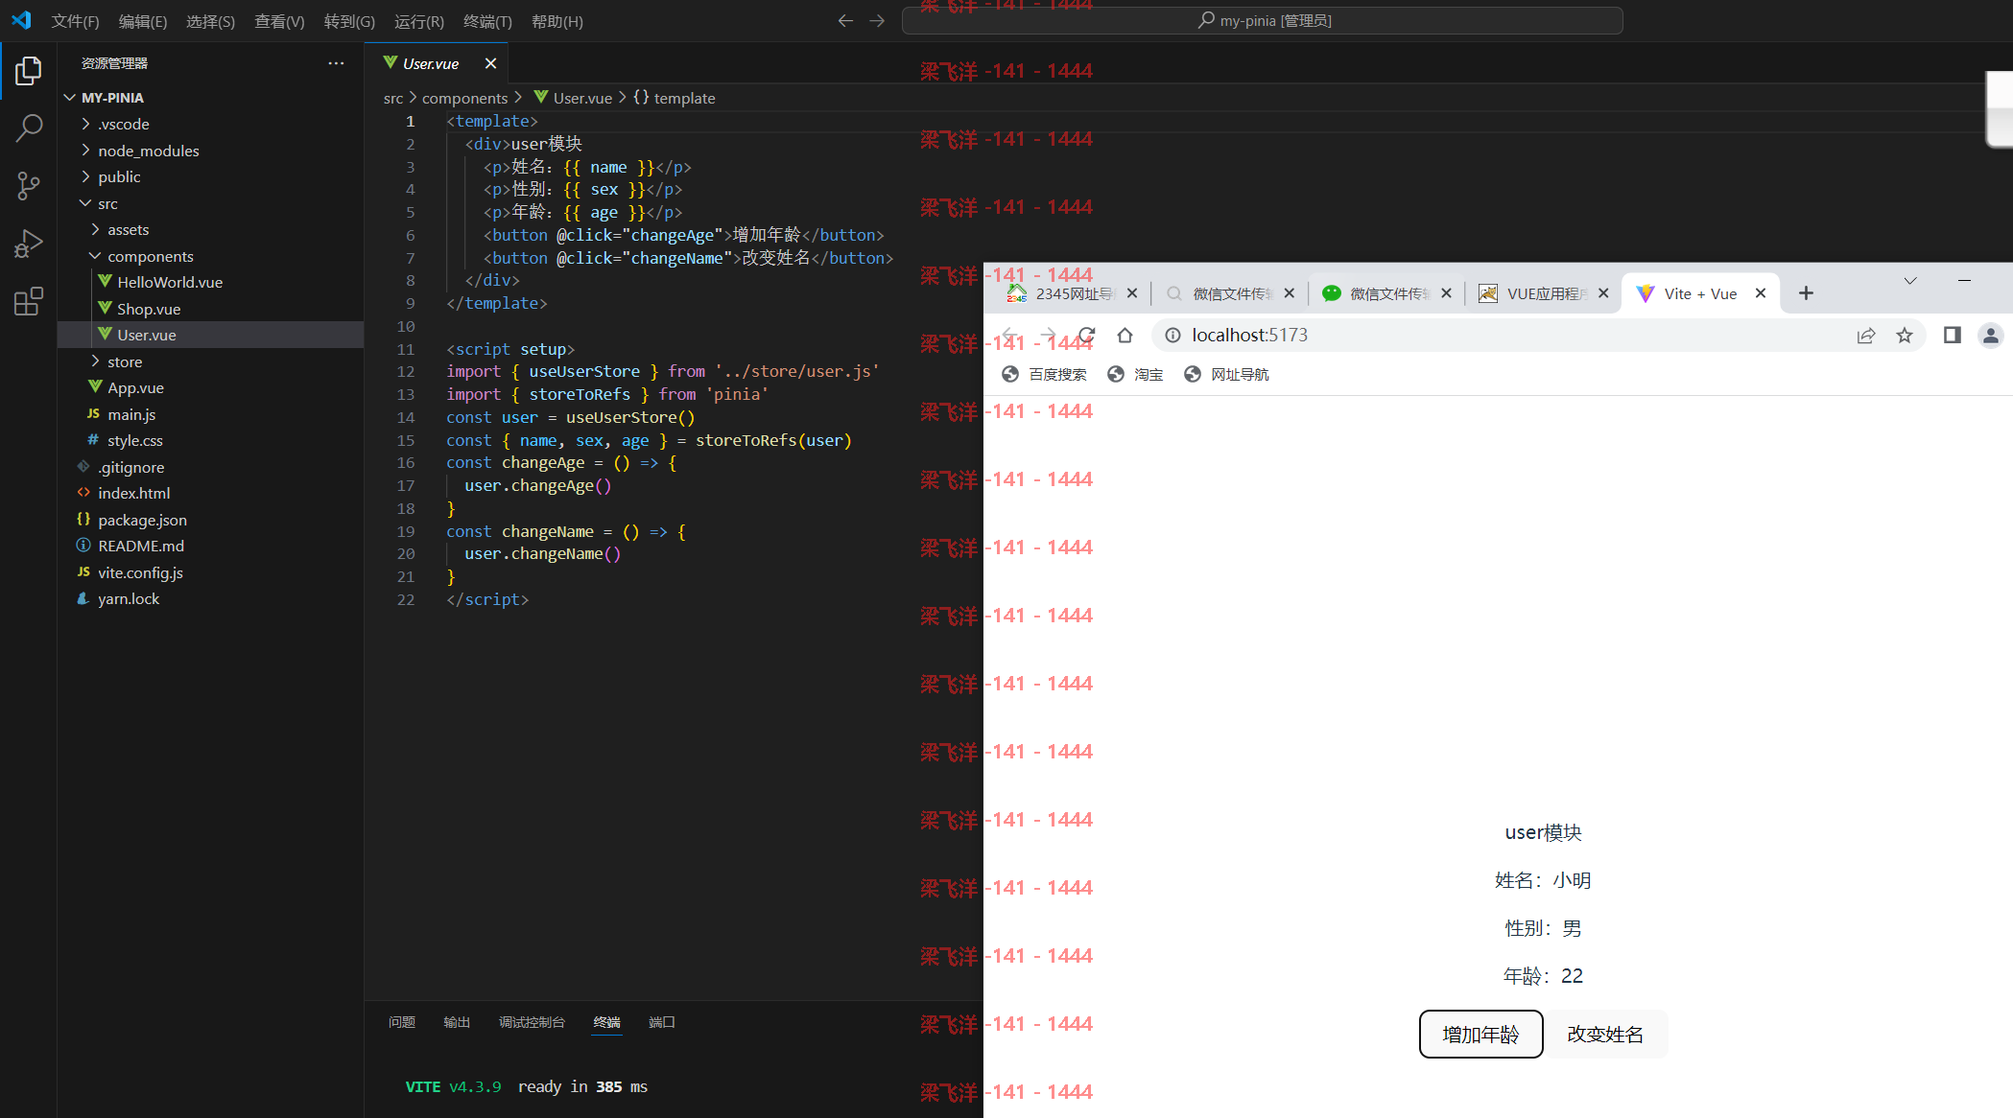The width and height of the screenshot is (2013, 1118).
Task: Open the 选择(S) menu
Action: click(210, 21)
